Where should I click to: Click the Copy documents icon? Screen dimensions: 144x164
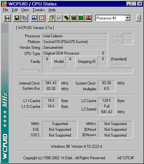coord(24,18)
